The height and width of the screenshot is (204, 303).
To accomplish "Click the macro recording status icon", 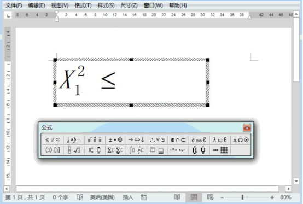I will [x=144, y=197].
